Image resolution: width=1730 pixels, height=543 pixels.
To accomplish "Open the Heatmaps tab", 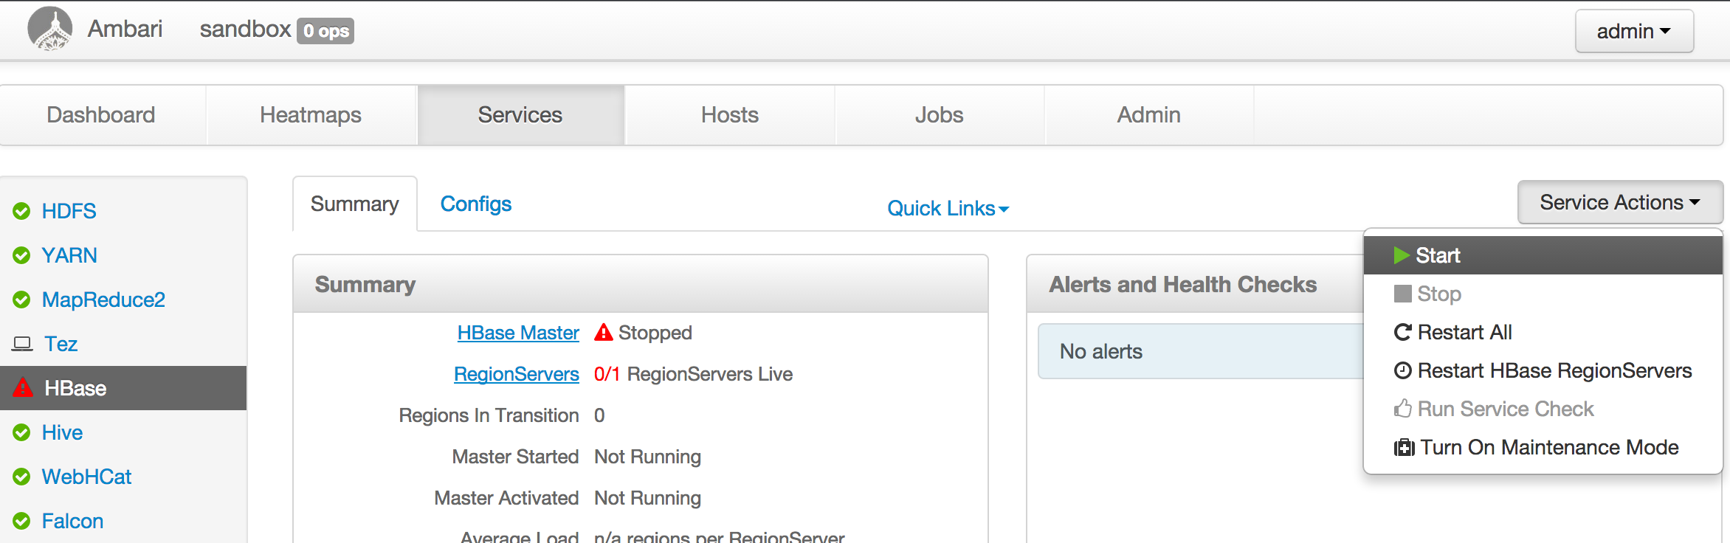I will (x=311, y=115).
